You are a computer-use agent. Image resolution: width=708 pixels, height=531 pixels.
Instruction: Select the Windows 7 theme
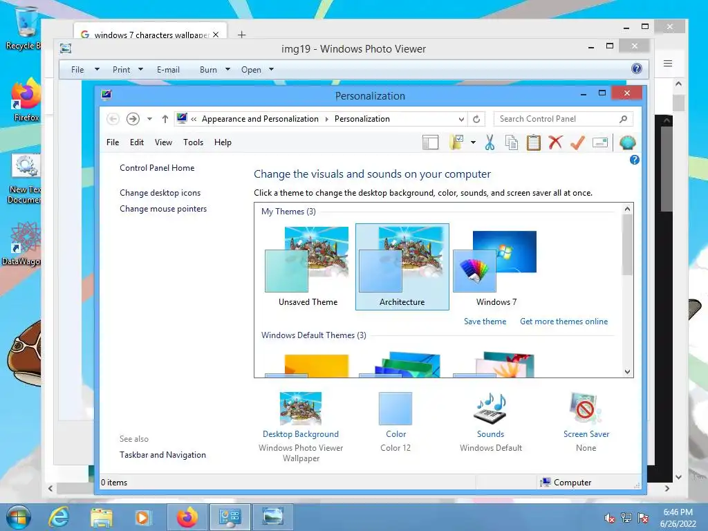point(496,267)
